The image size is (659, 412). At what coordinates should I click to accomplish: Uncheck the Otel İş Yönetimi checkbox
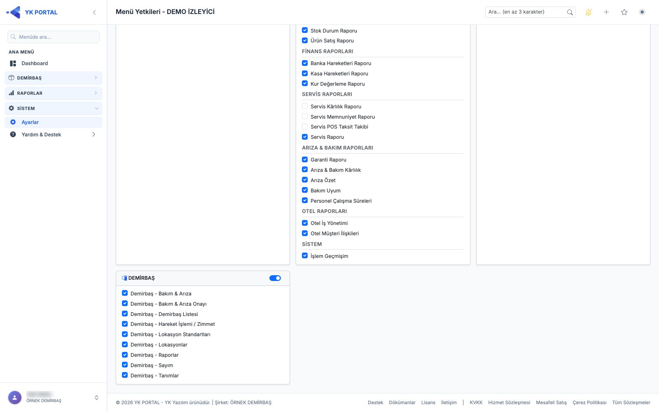[305, 223]
